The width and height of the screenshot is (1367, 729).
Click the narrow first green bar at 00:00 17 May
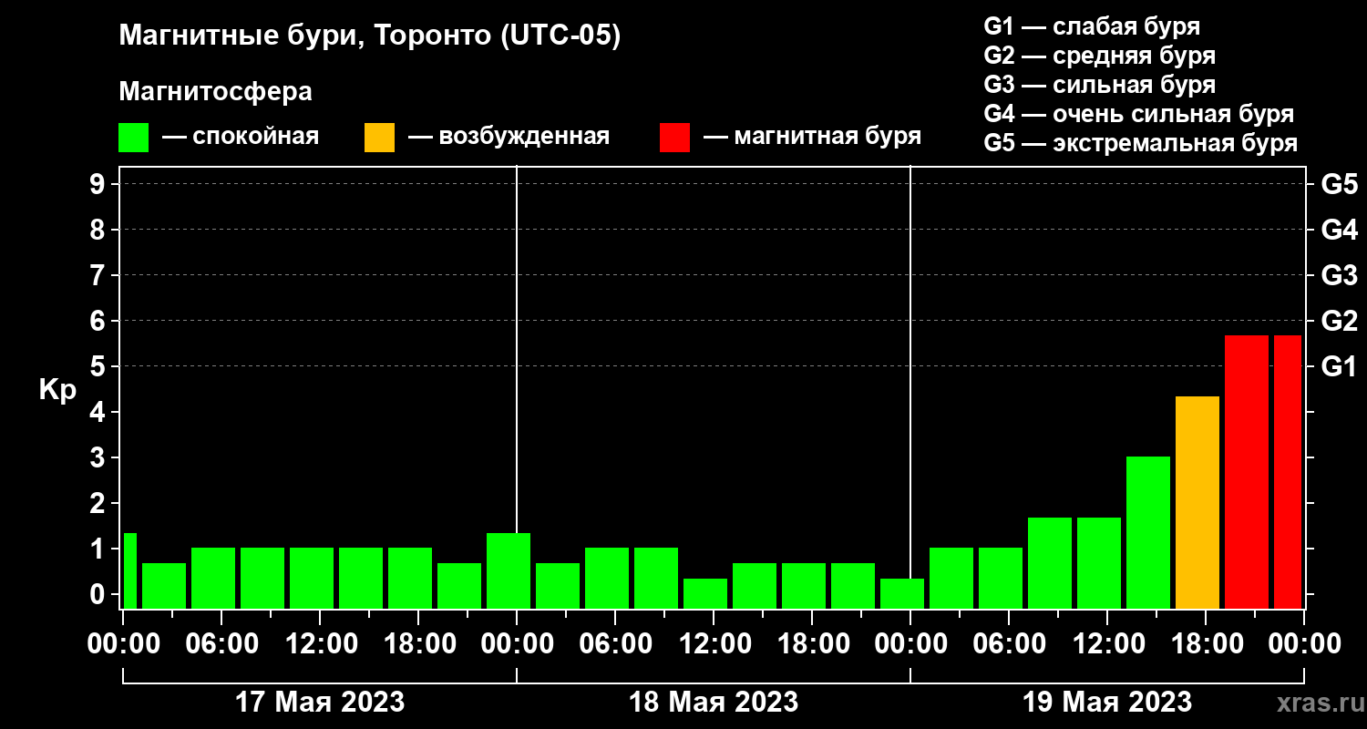[x=129, y=570]
